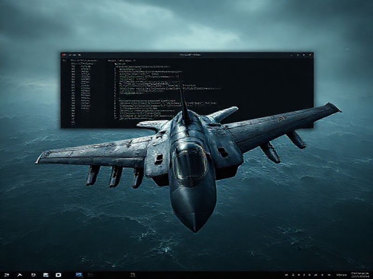
Task: Open the blue highlighted taskbar app icon
Action: 79,275
